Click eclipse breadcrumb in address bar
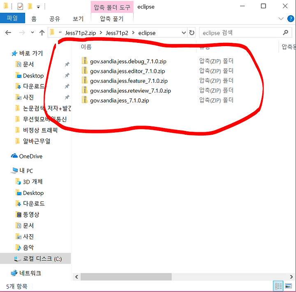296x292 pixels. (147, 33)
